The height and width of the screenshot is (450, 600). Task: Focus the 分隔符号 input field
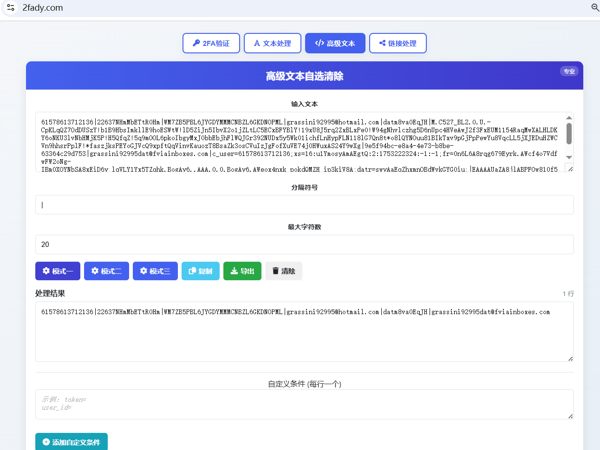click(x=304, y=205)
